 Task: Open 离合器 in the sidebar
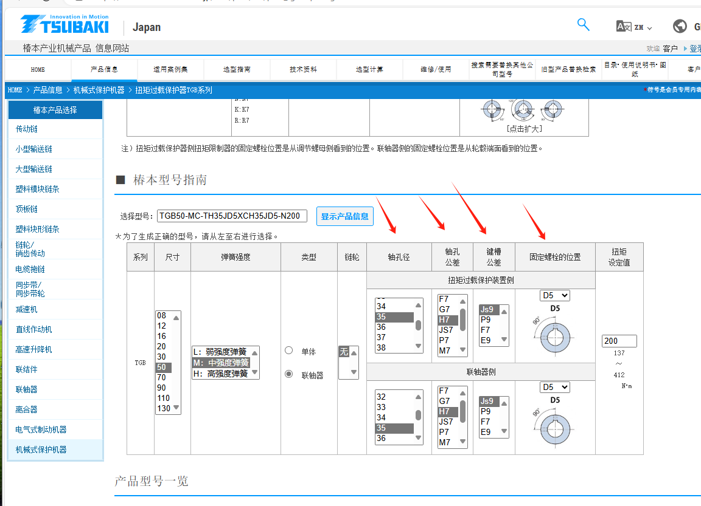55,409
